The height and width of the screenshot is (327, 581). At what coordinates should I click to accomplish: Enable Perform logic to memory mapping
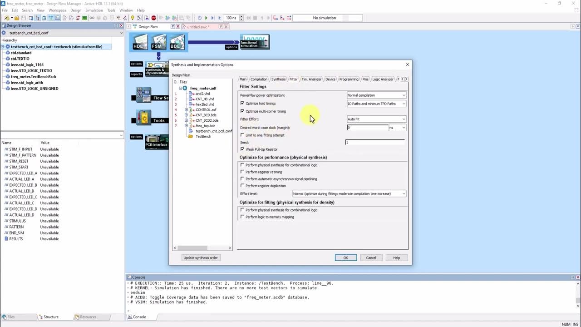pyautogui.click(x=242, y=217)
